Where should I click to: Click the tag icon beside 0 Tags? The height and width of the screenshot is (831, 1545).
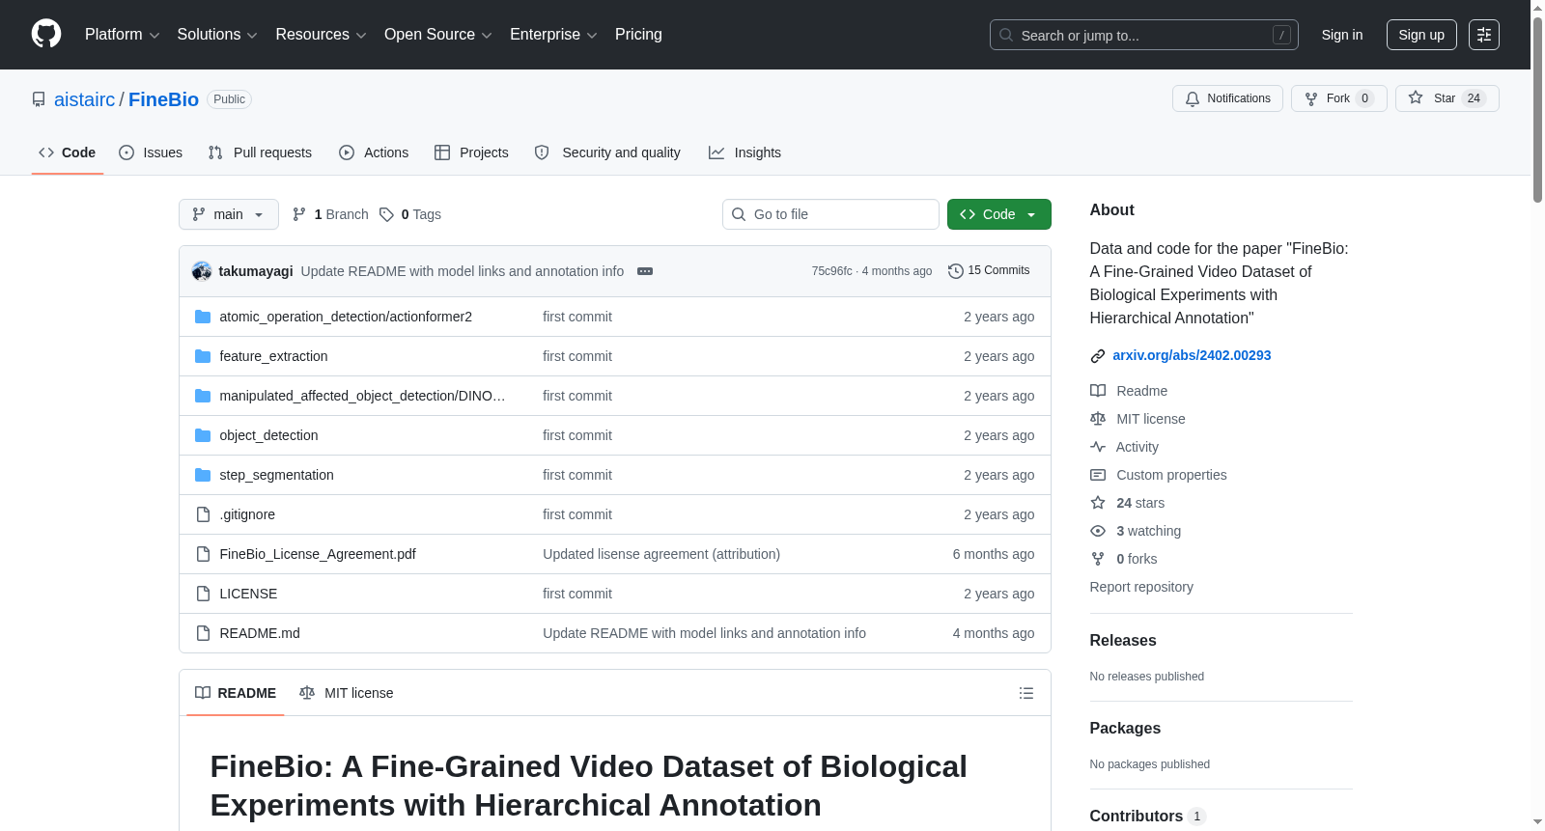pos(386,214)
